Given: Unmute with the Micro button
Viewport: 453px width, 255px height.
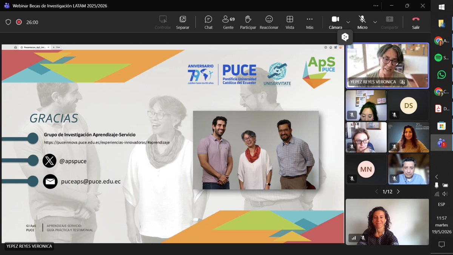Looking at the screenshot, I should point(362,22).
